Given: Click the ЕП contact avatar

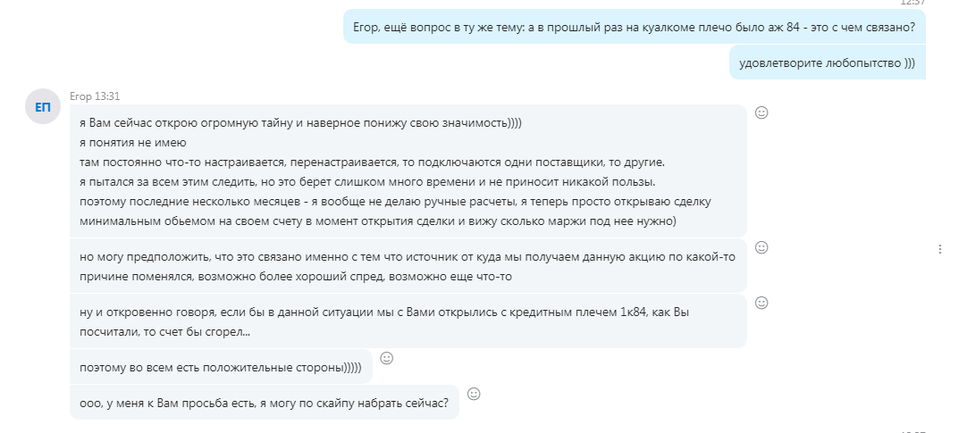Looking at the screenshot, I should pos(43,107).
